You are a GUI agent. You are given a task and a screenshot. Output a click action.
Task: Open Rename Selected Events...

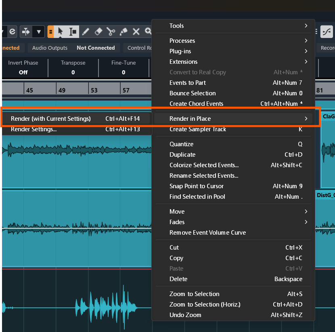coord(233,175)
